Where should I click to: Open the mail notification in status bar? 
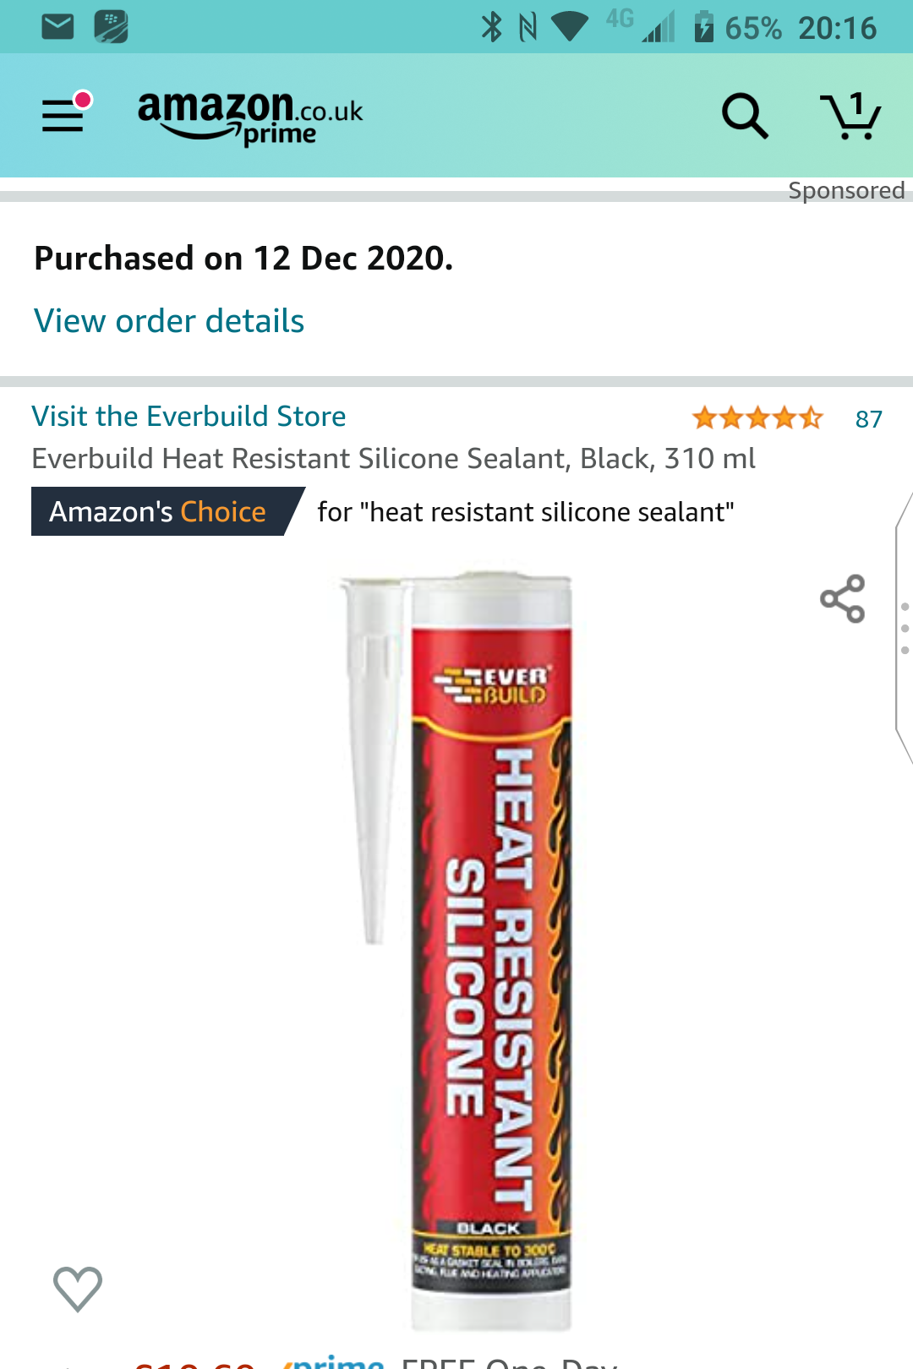click(57, 27)
